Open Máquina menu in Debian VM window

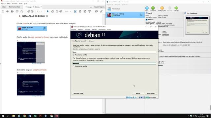(x=80, y=29)
